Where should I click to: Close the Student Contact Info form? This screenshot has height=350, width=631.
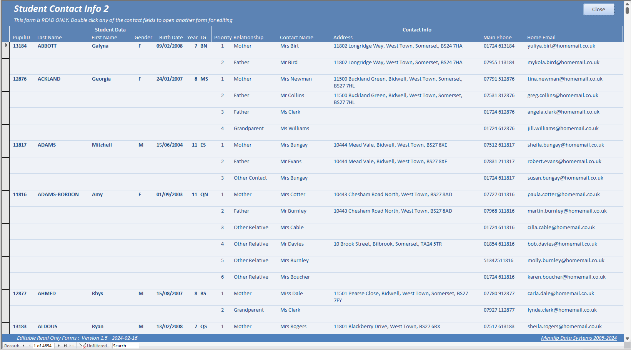tap(599, 10)
